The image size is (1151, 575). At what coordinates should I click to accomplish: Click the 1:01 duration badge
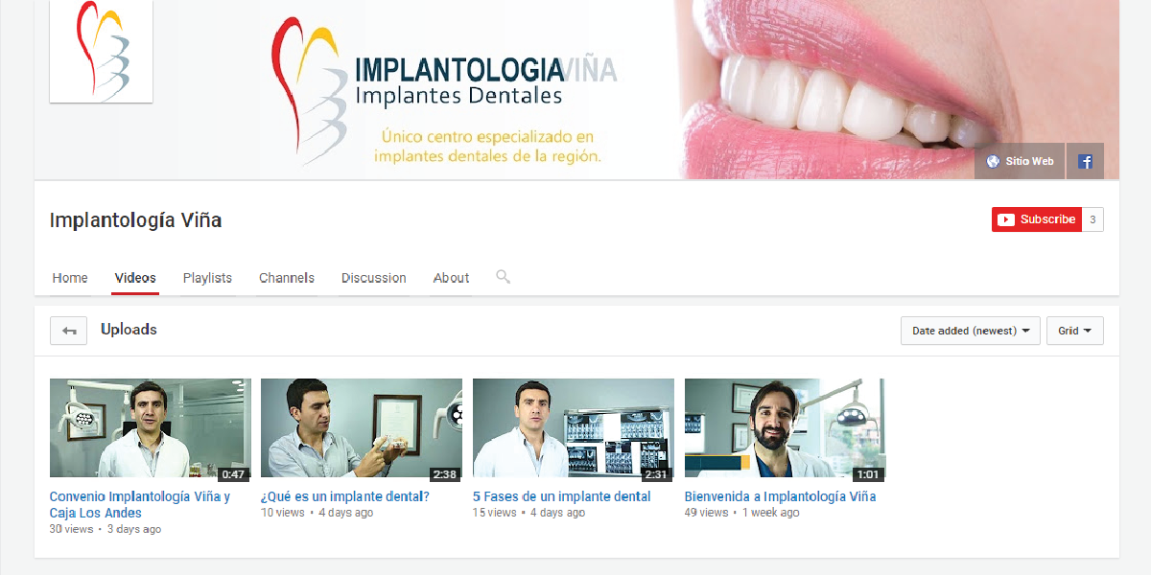[867, 473]
